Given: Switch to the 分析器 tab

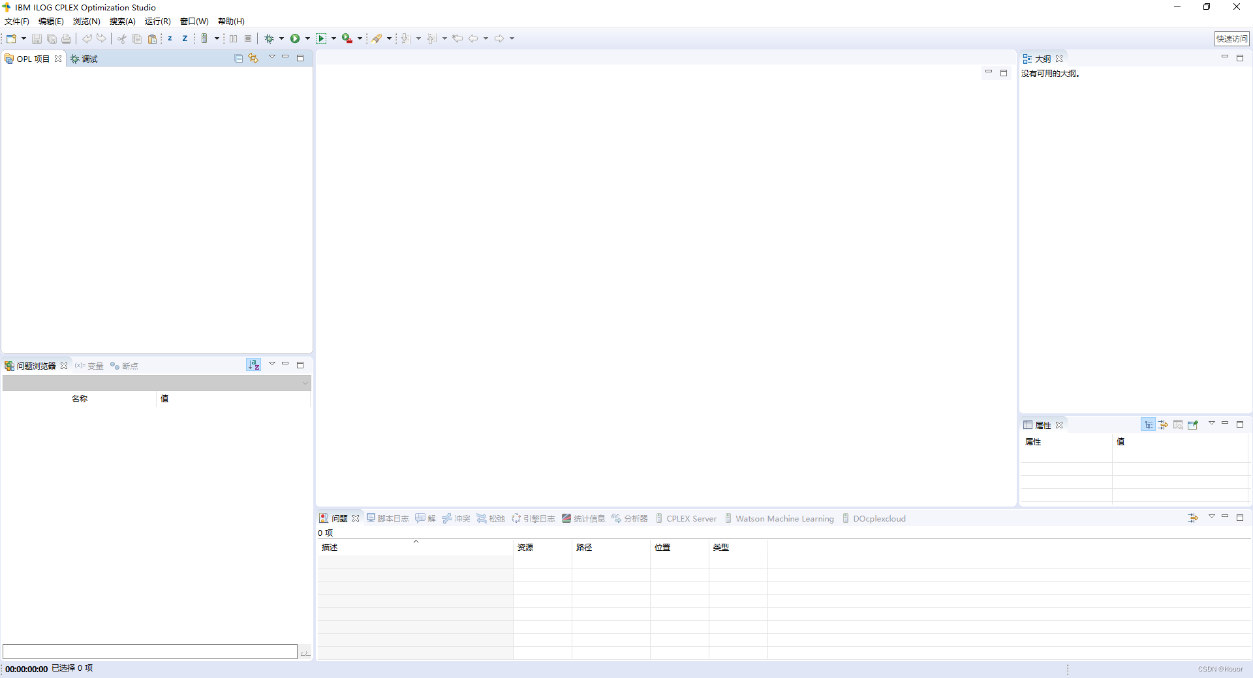Looking at the screenshot, I should click(630, 518).
